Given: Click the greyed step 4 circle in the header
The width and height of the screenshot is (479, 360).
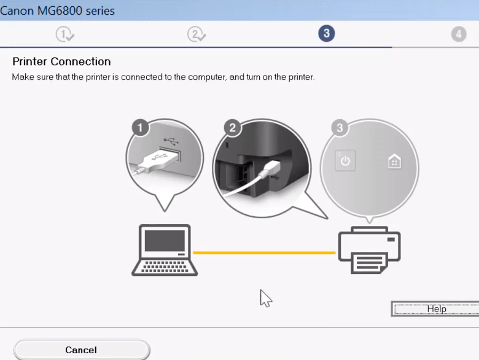Looking at the screenshot, I should point(459,34).
